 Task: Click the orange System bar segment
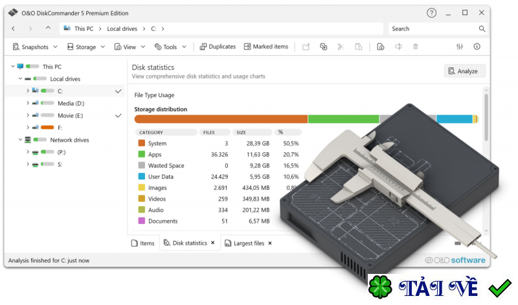tap(221, 119)
